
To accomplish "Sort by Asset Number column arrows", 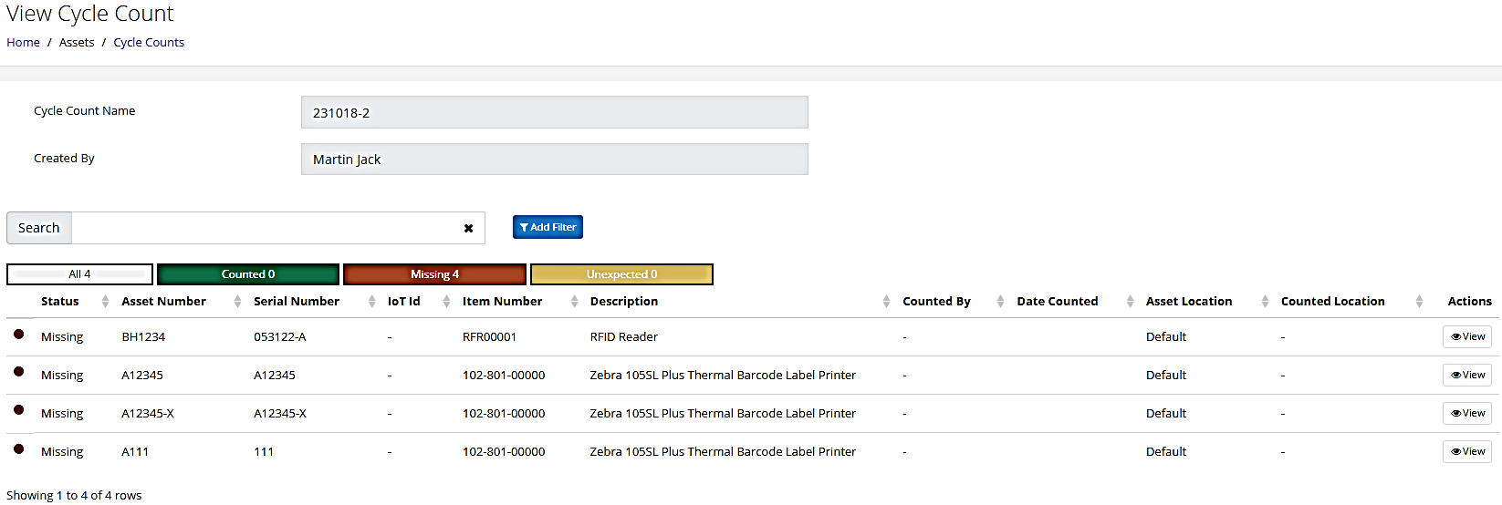I will (x=237, y=302).
